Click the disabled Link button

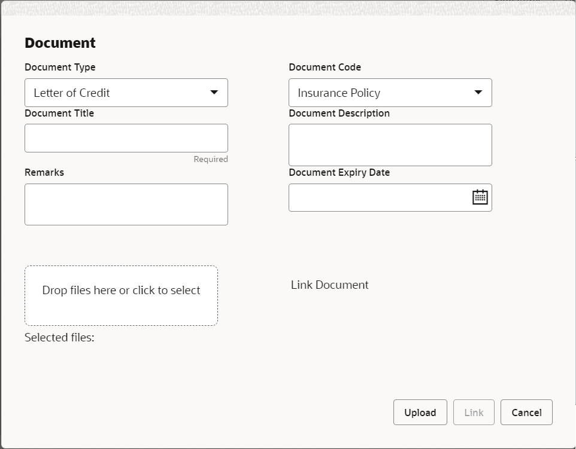click(474, 412)
